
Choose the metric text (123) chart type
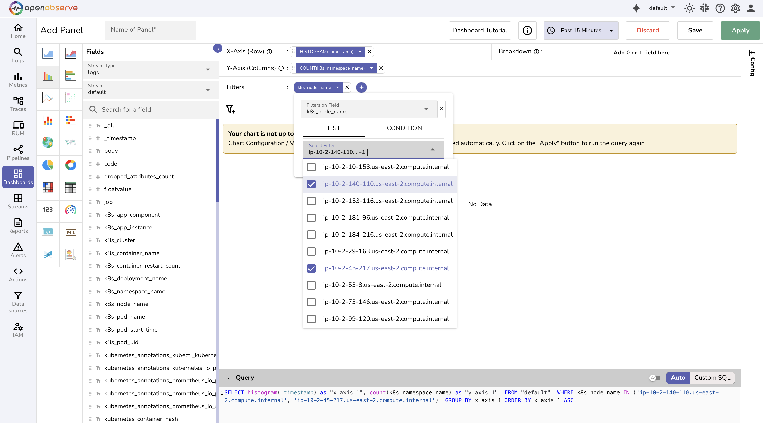[x=48, y=209]
